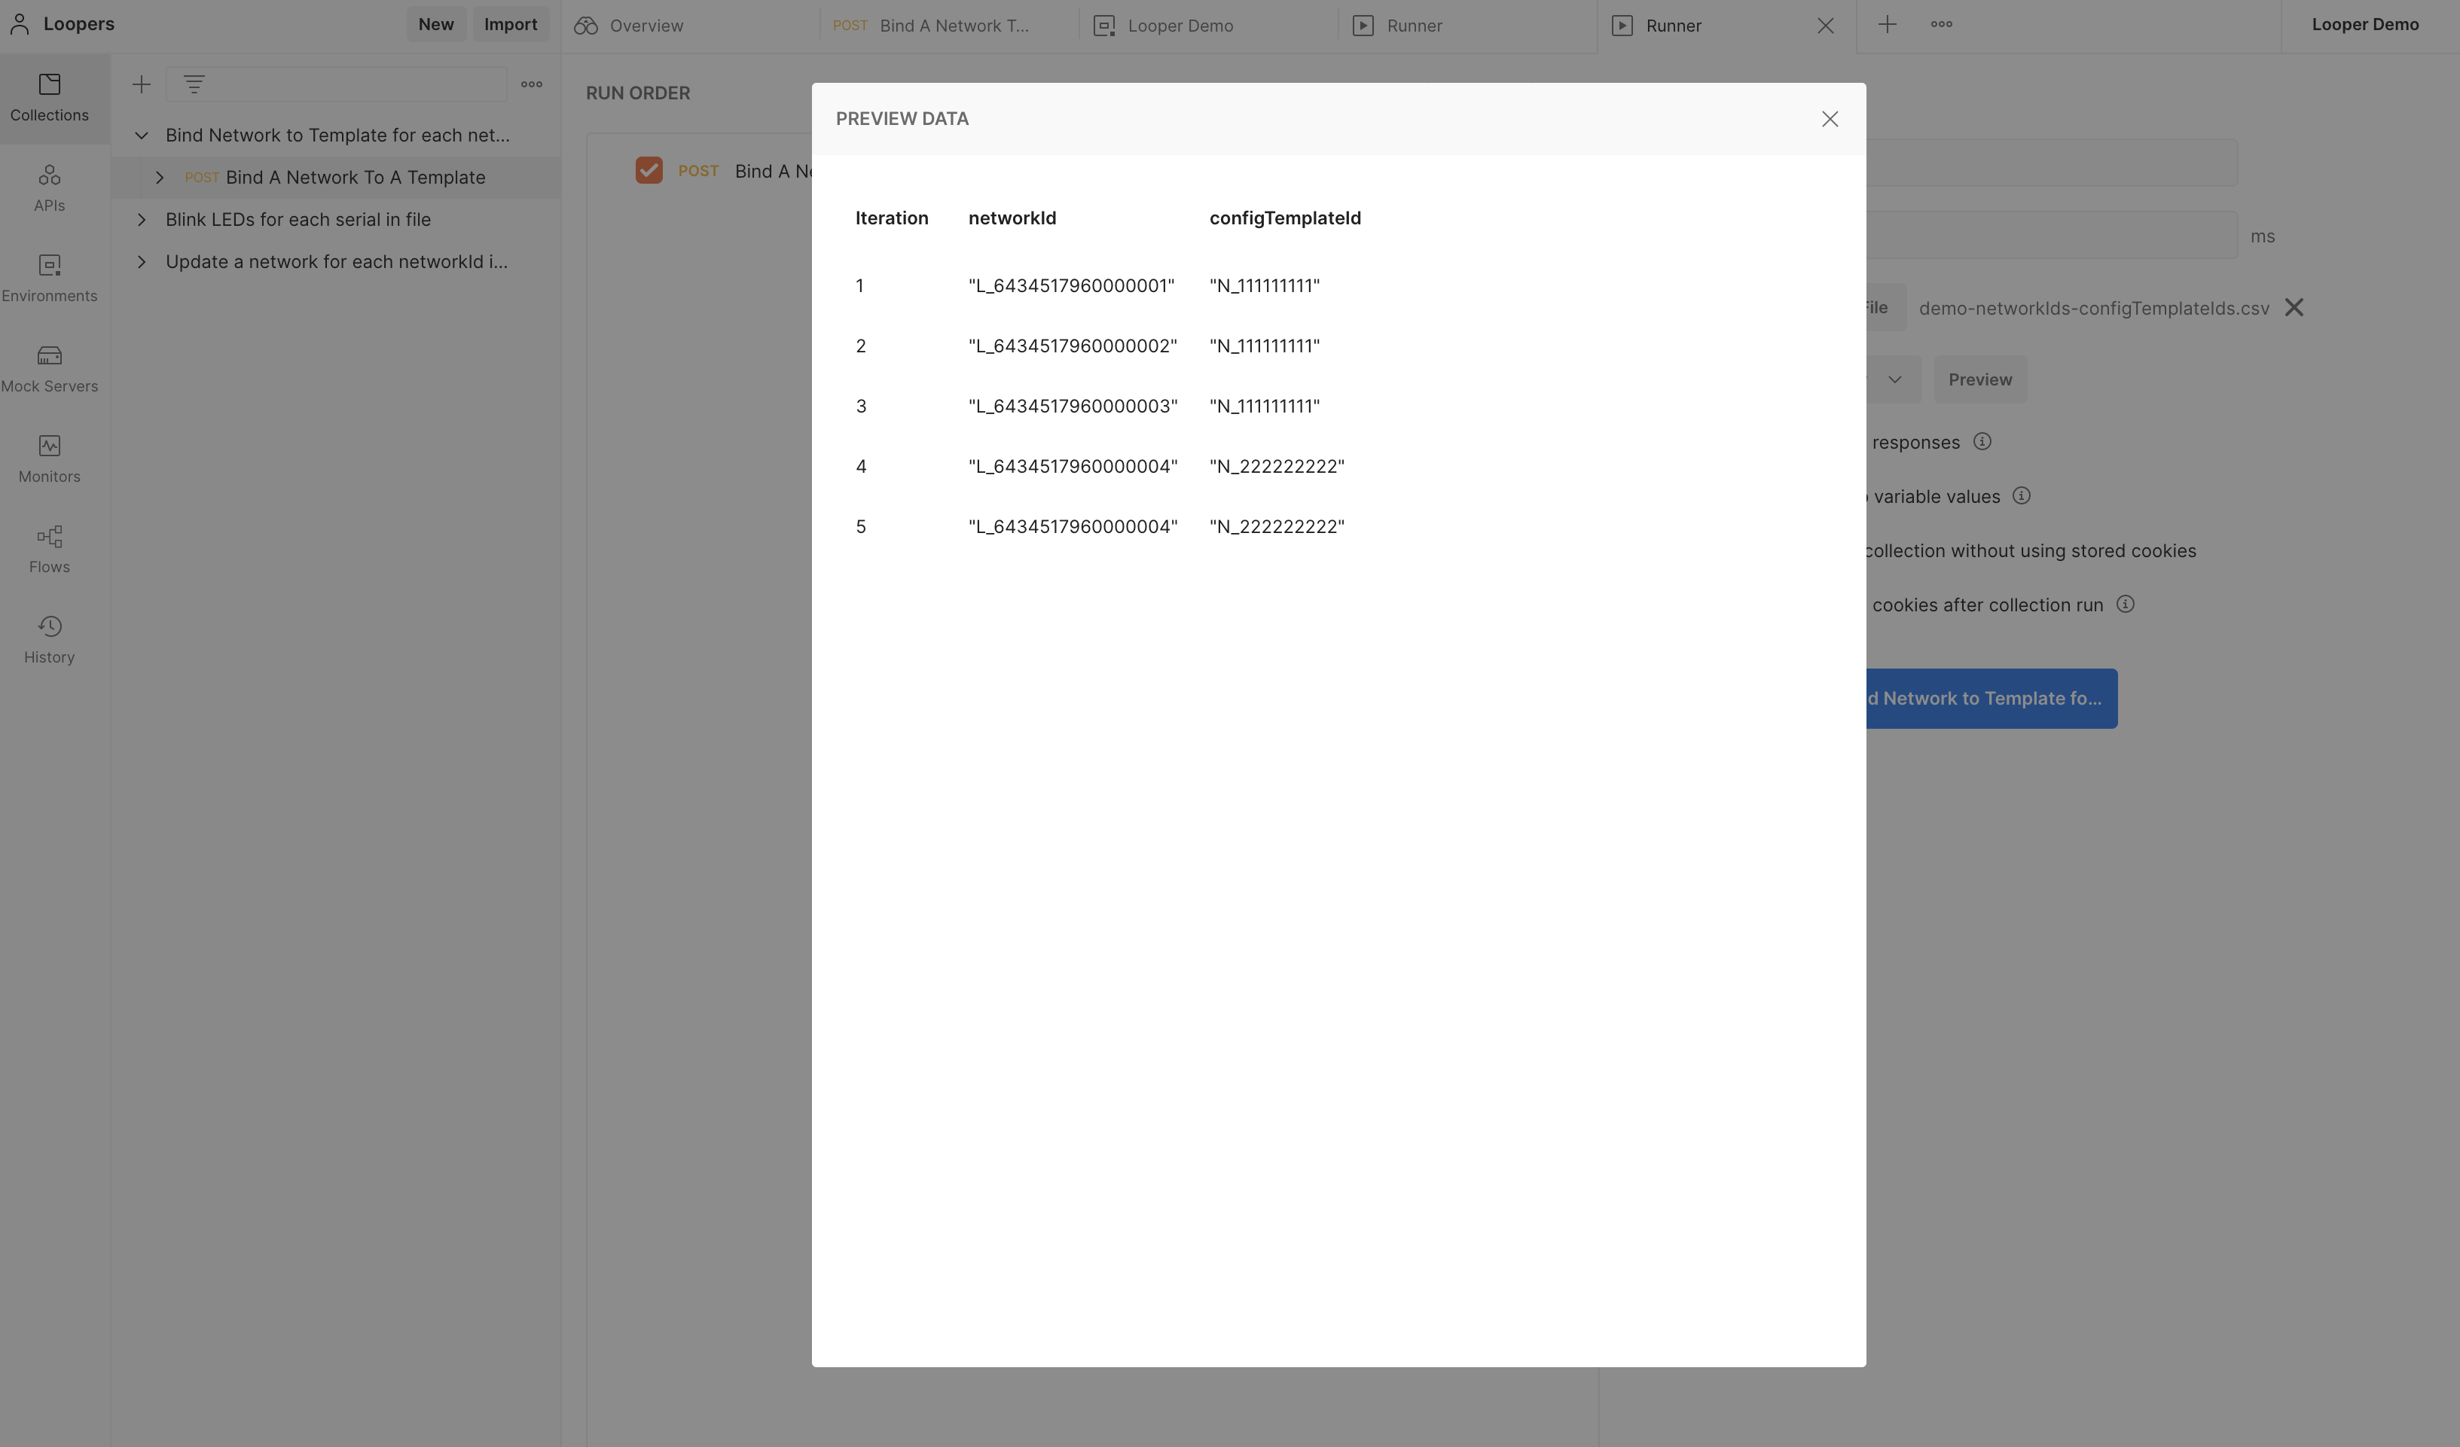Open the History panel
This screenshot has width=2460, height=1447.
tap(50, 639)
